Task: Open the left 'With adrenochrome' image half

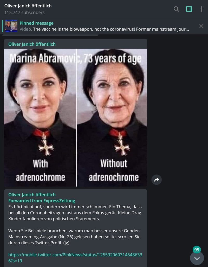Action: (x=40, y=118)
